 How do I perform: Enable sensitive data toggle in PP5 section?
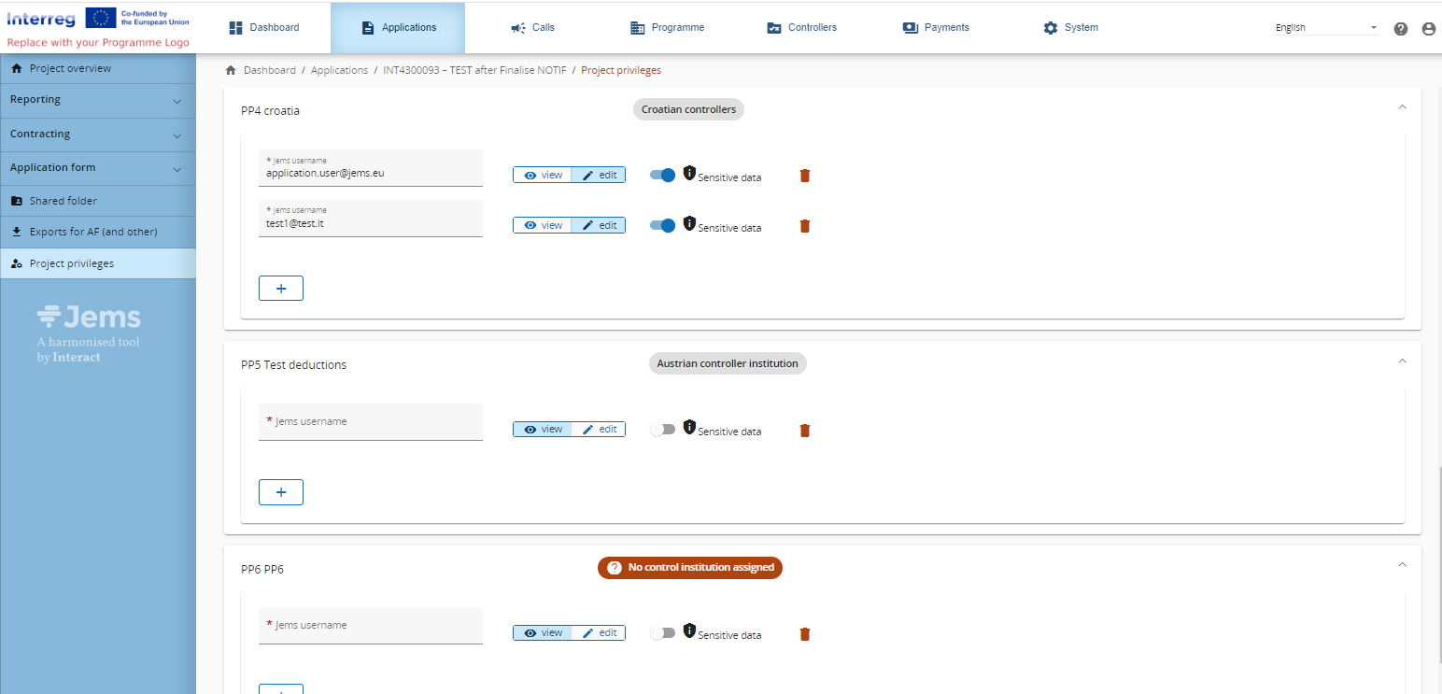point(662,430)
